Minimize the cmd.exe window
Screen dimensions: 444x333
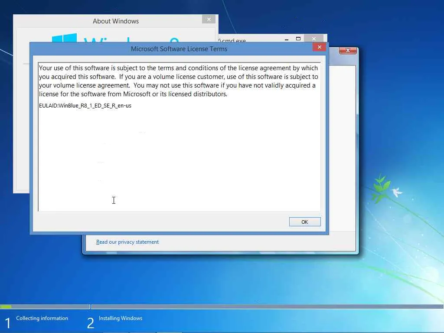[x=287, y=39]
